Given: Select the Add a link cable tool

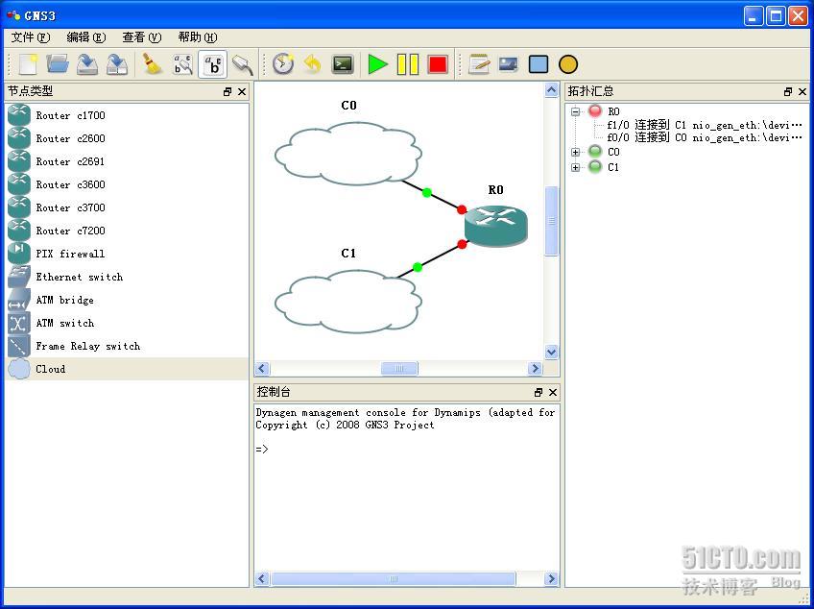Looking at the screenshot, I should (x=243, y=64).
